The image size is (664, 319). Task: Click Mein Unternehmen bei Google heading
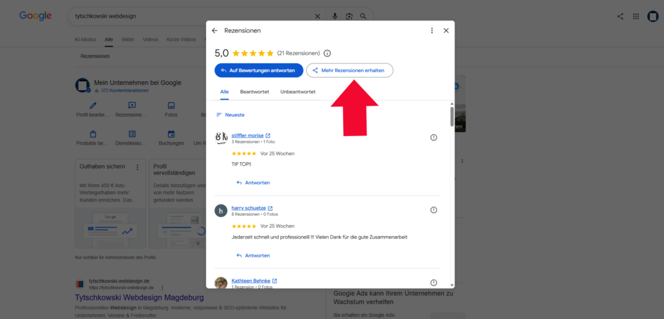[x=137, y=82]
